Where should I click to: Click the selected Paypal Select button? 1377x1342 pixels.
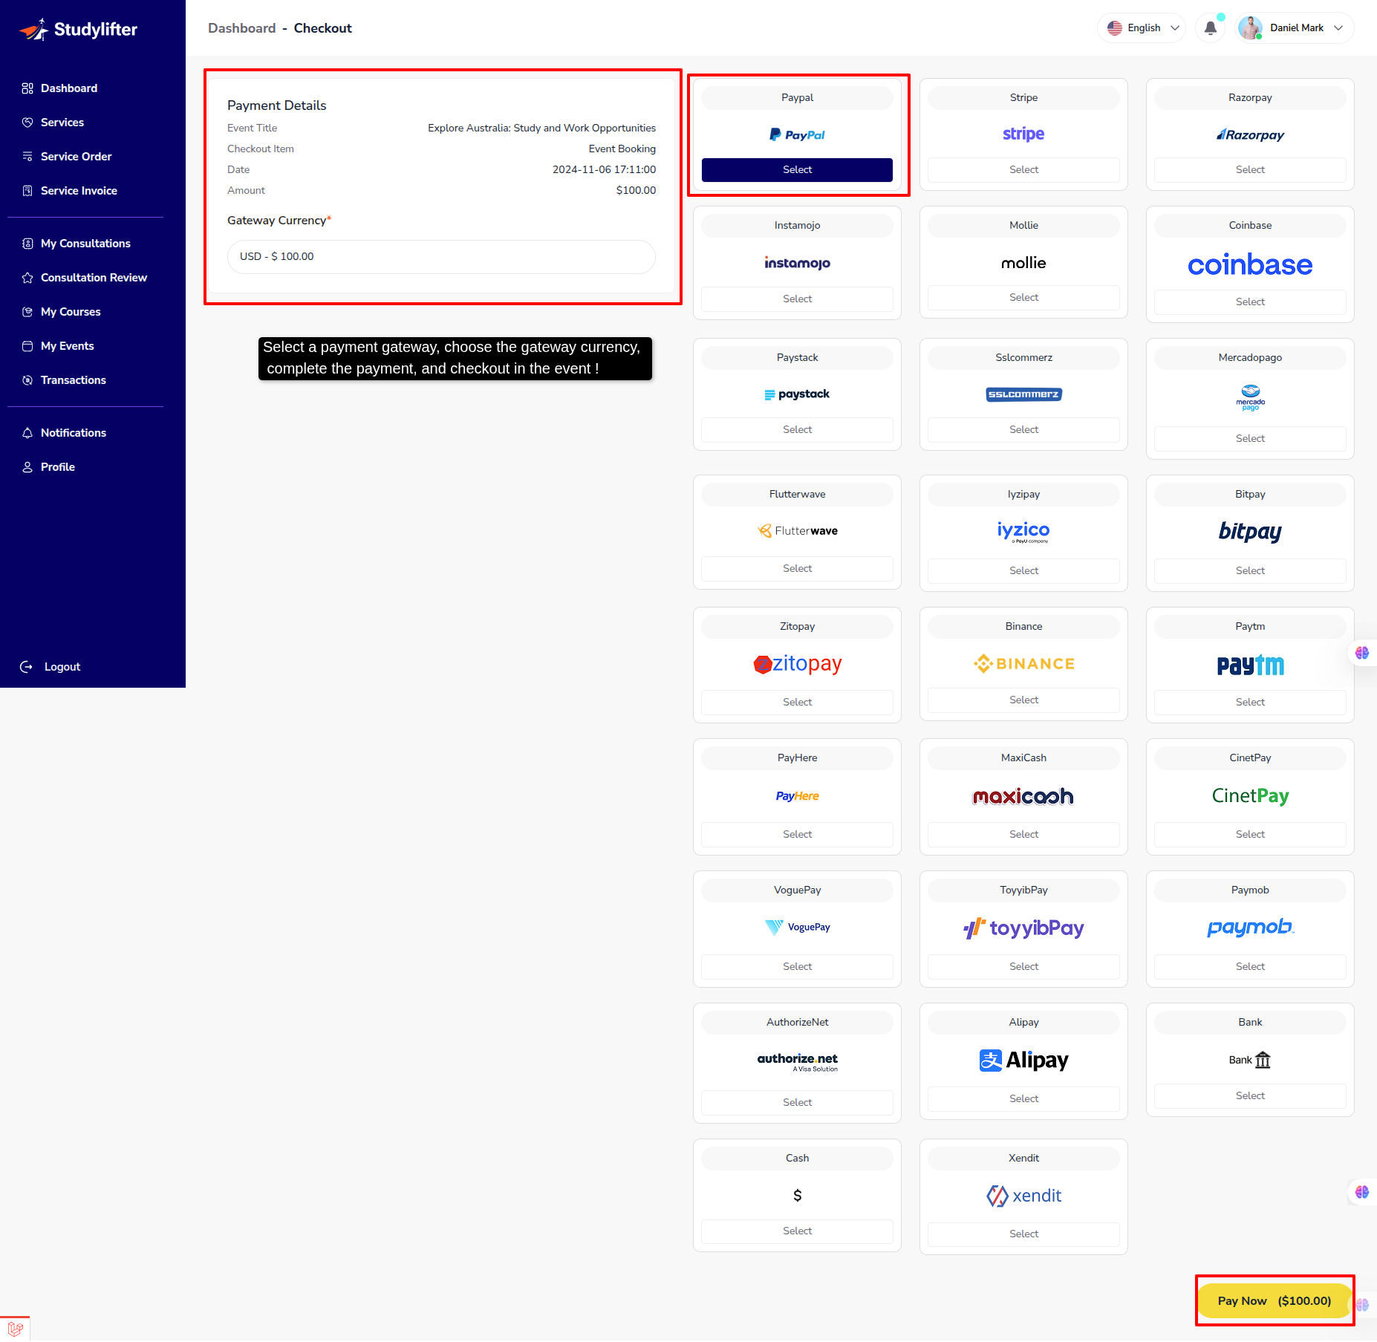(x=797, y=170)
